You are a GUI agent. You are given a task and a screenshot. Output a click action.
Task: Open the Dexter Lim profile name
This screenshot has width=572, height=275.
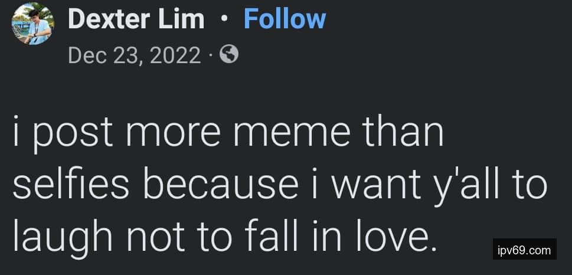click(136, 19)
